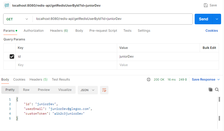
Task: Open the Pre-request Script tab
Action: point(103,31)
